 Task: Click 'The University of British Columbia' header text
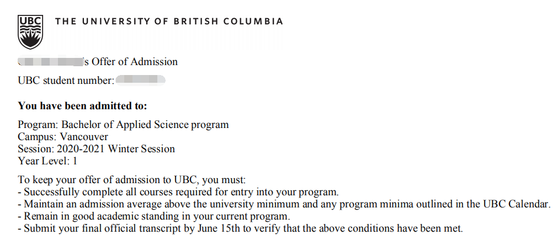point(169,22)
